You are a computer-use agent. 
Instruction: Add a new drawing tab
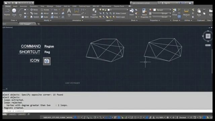pyautogui.click(x=39, y=24)
